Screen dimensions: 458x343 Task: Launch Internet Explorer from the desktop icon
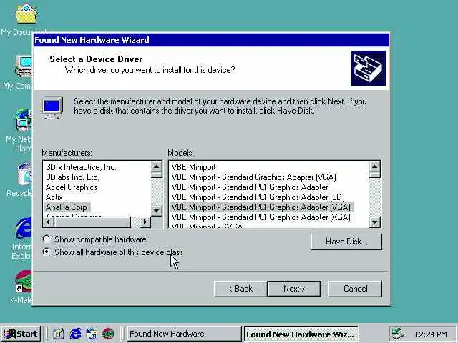tap(24, 228)
